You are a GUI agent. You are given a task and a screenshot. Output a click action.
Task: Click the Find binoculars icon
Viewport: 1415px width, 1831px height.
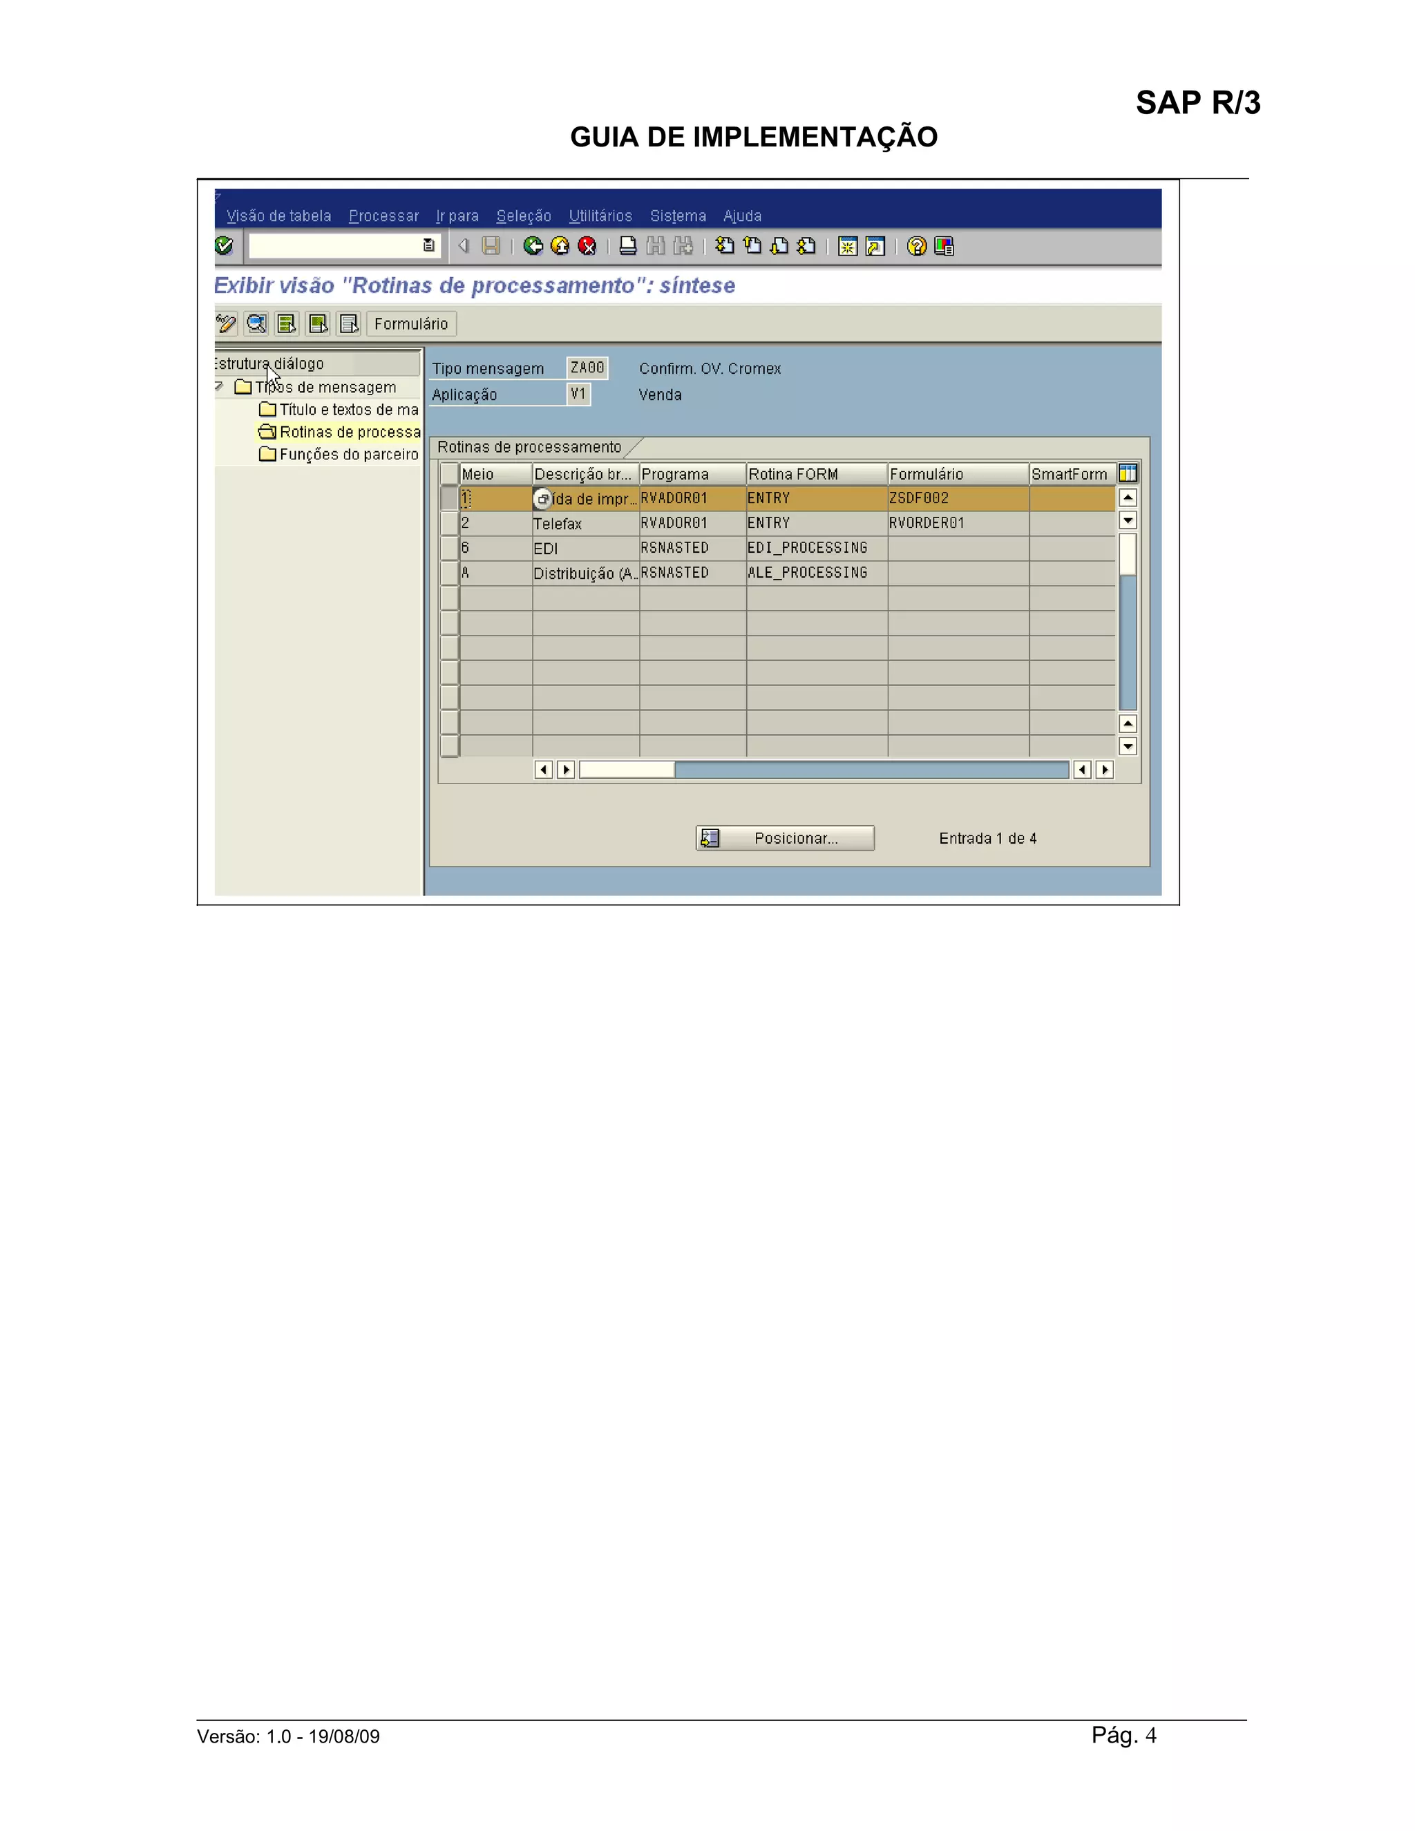click(x=656, y=246)
